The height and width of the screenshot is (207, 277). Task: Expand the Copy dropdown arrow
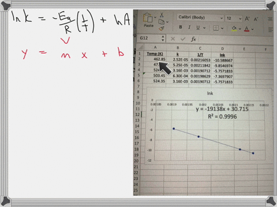(167, 22)
